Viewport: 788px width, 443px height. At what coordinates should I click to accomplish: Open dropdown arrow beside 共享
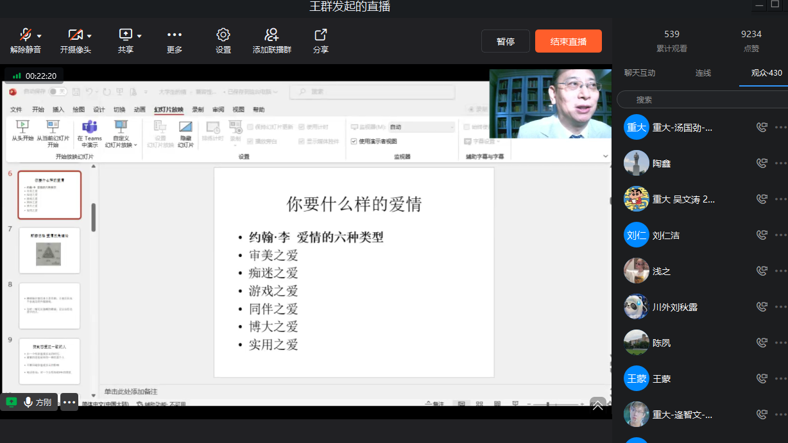tap(139, 36)
